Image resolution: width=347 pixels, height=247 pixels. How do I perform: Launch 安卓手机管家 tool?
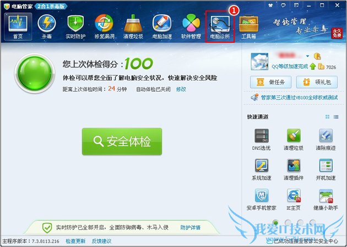(262, 200)
